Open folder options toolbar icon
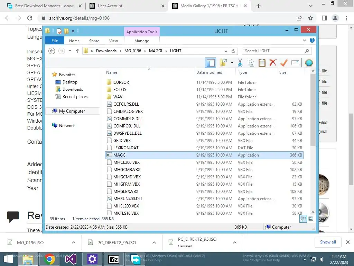This screenshot has height=266, width=354. [x=224, y=63]
